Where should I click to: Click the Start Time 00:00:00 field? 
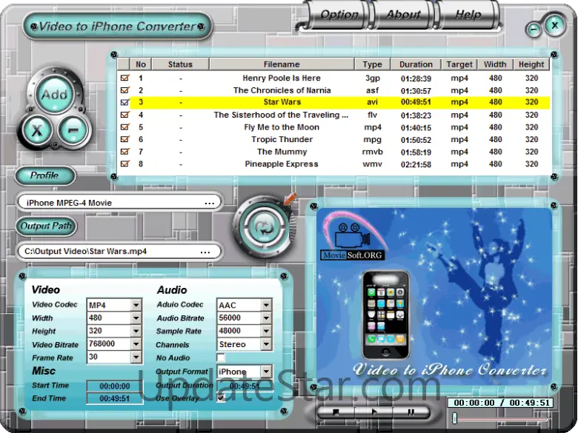(115, 386)
